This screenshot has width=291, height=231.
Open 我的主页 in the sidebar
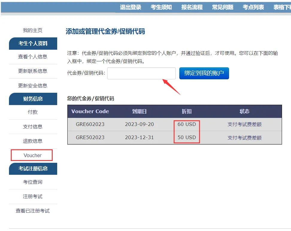(33, 30)
